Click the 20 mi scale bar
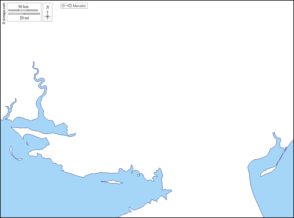 coord(24,14)
